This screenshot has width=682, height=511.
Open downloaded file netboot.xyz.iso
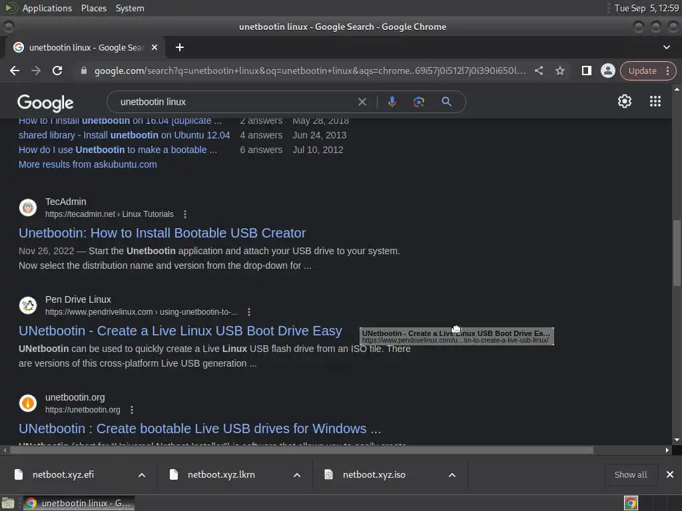click(x=374, y=474)
